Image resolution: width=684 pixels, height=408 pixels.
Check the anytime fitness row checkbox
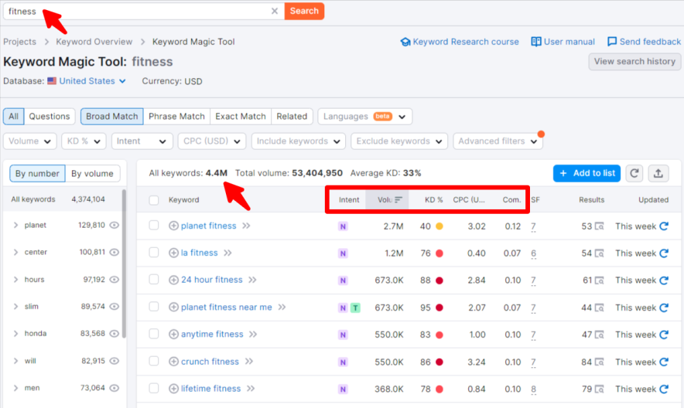click(x=153, y=334)
